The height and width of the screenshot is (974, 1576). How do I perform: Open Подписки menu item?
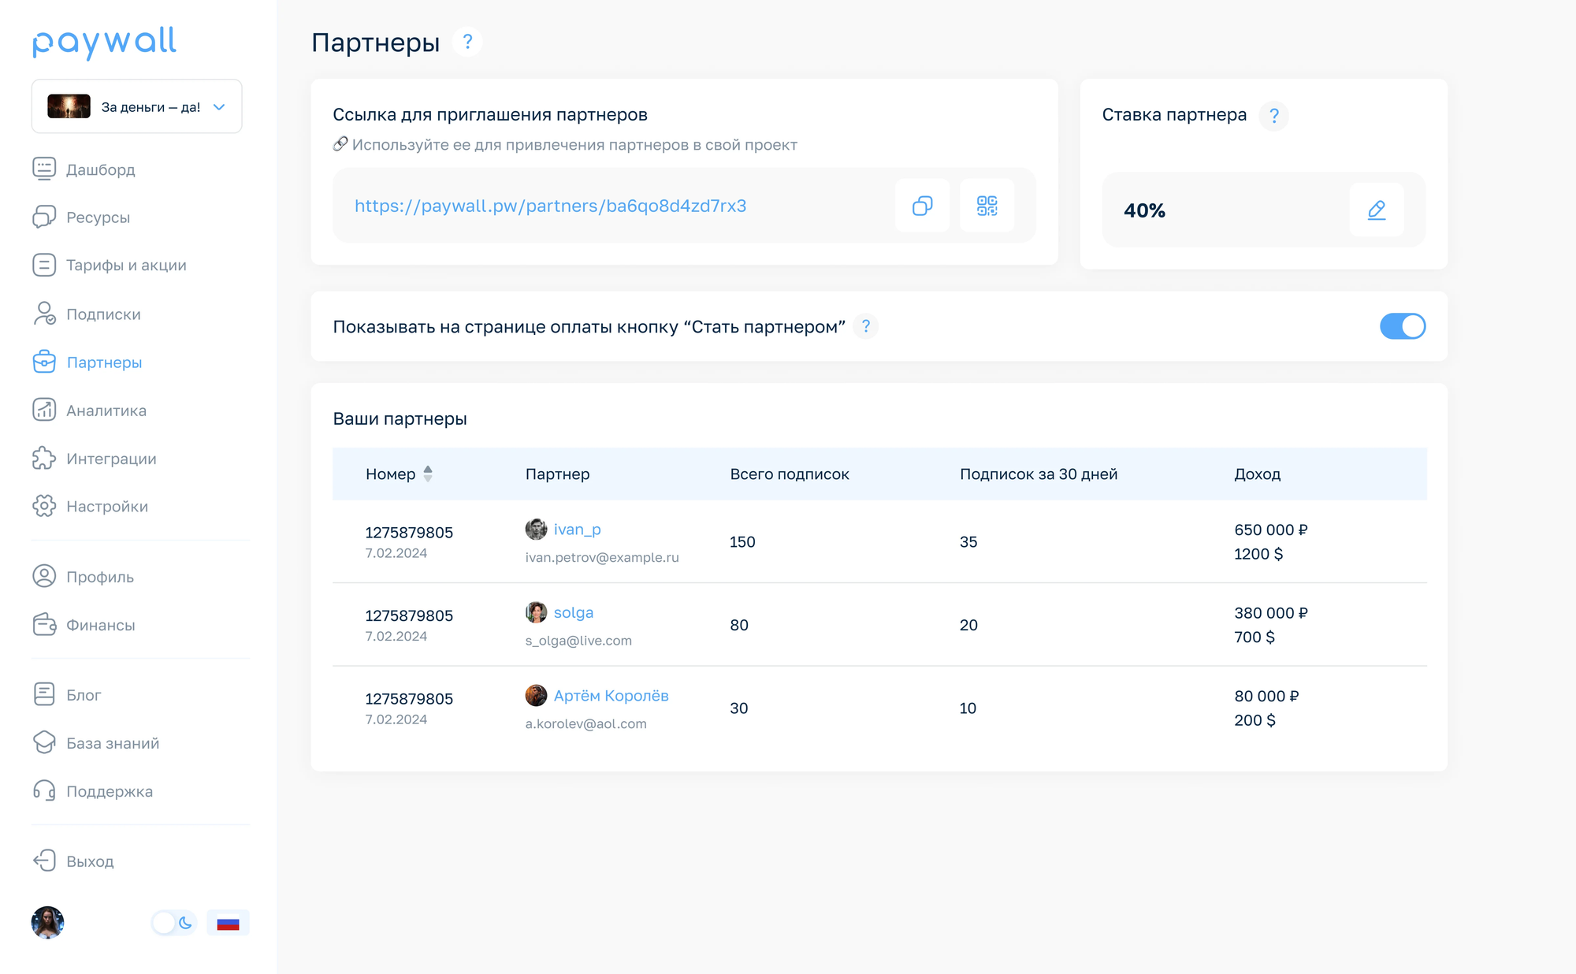(x=103, y=314)
